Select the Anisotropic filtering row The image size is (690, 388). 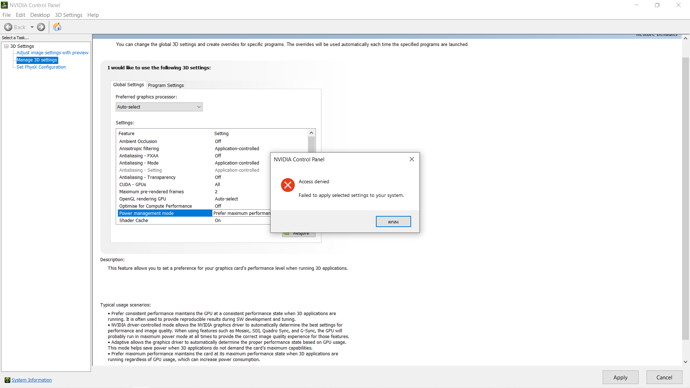tap(194, 149)
